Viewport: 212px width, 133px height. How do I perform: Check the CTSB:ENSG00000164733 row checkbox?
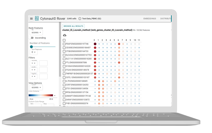tap(64, 51)
